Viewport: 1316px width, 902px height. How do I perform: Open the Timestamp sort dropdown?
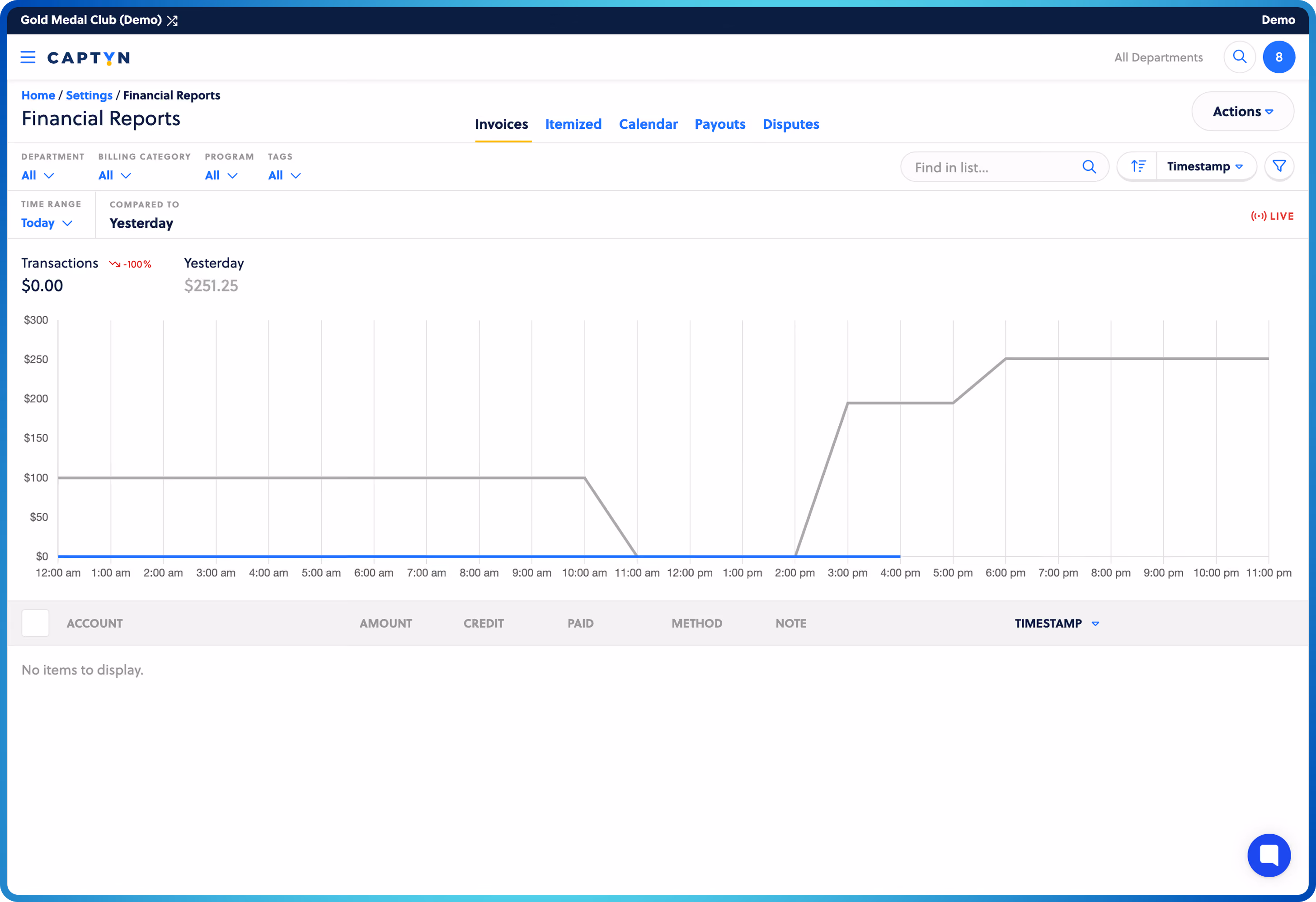pos(1205,166)
